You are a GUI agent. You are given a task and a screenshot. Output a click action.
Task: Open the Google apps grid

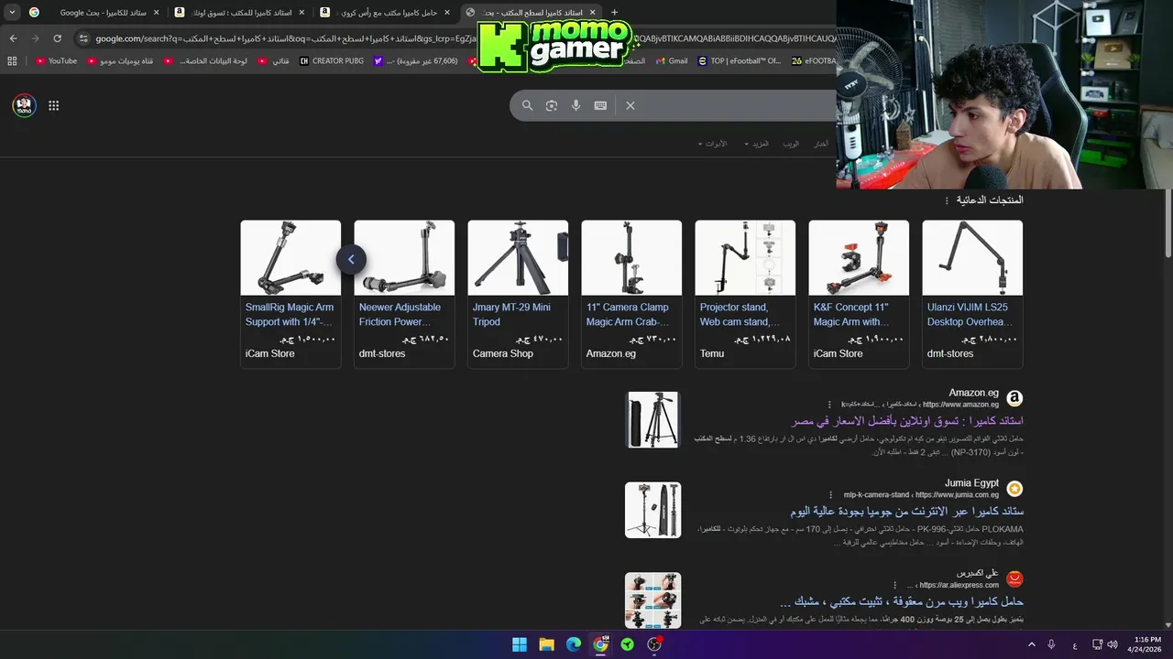[x=54, y=105]
